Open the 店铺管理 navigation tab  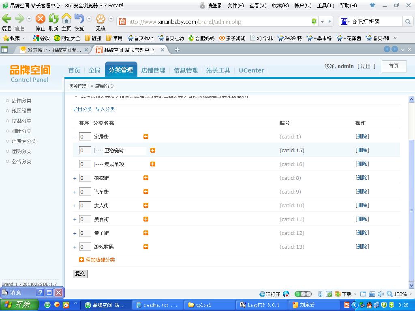click(153, 70)
